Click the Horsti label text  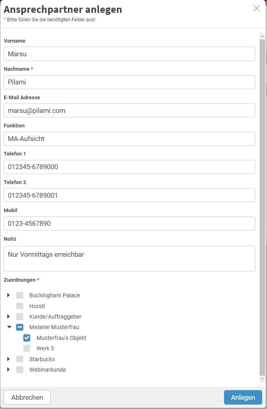tap(37, 306)
